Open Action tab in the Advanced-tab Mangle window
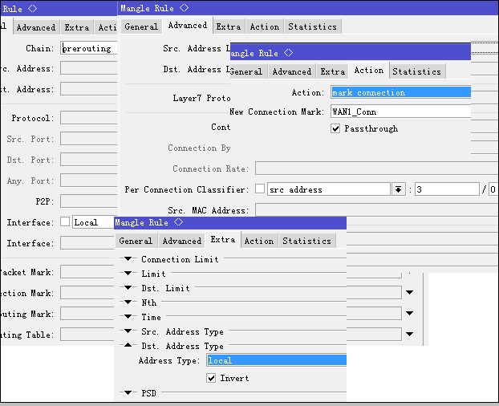This screenshot has width=499, height=406. click(265, 26)
